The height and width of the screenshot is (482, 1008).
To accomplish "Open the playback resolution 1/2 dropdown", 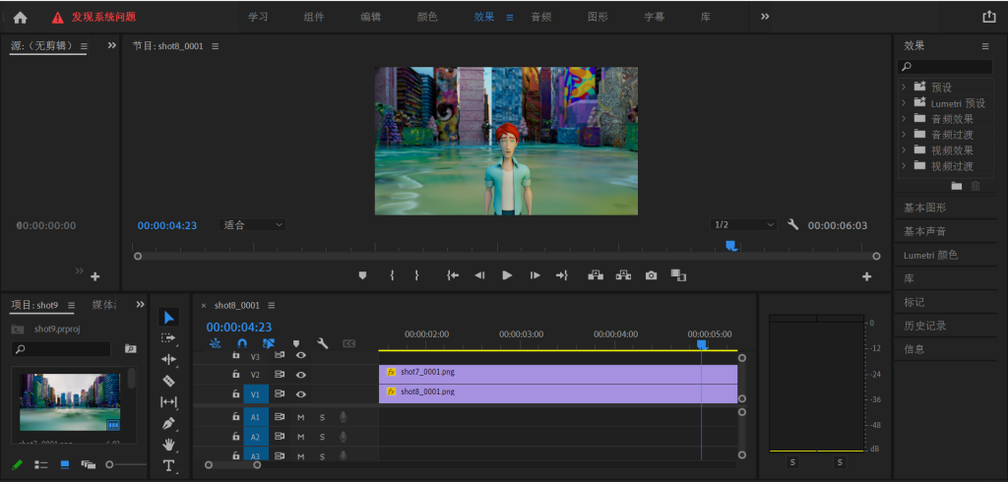I will click(744, 225).
